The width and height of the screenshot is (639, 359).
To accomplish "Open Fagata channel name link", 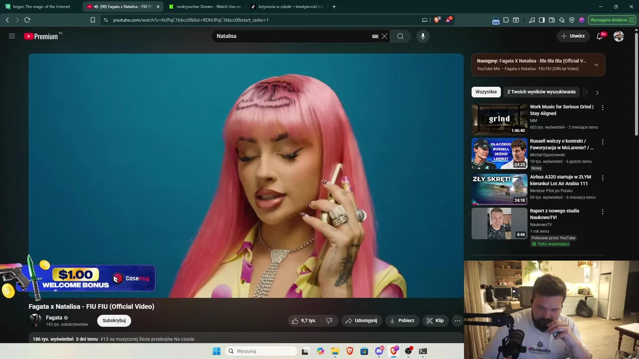I will pyautogui.click(x=54, y=318).
